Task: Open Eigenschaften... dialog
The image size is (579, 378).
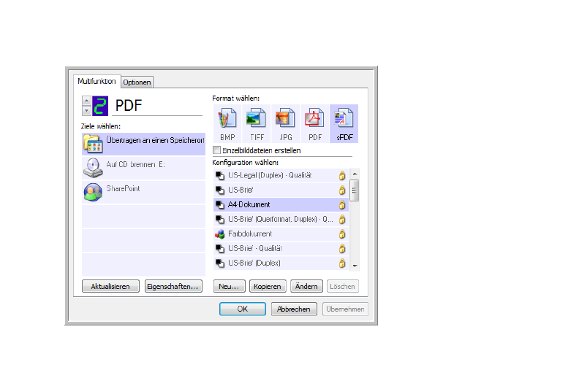Action: (x=173, y=286)
